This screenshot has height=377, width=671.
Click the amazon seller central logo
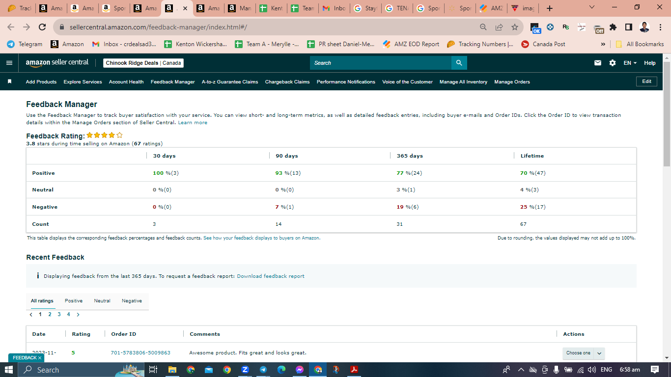point(57,63)
